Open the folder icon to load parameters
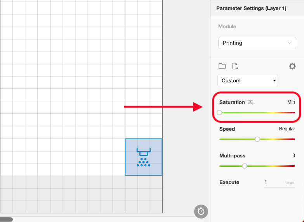The width and height of the screenshot is (304, 222). tap(222, 66)
